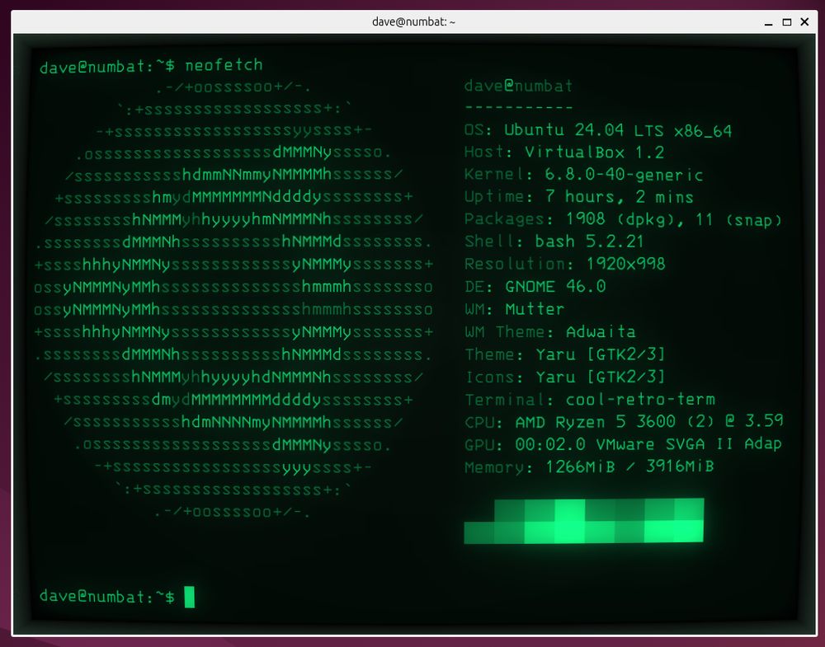Click the Kernel version 6.8.0-40-generic
Screen dimensions: 825x647
(x=623, y=175)
